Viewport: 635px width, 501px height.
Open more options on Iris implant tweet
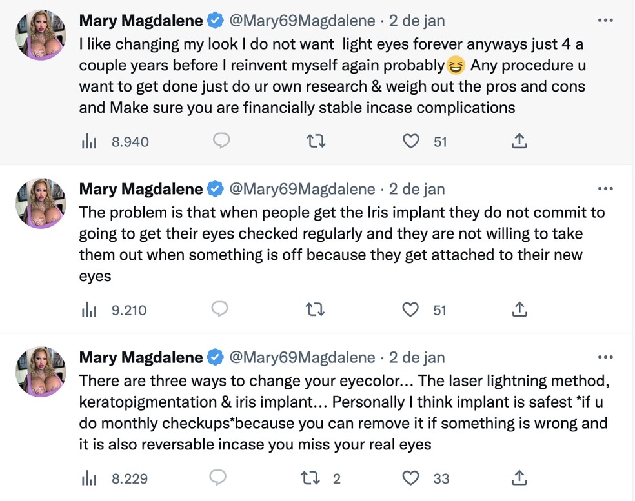pos(605,189)
